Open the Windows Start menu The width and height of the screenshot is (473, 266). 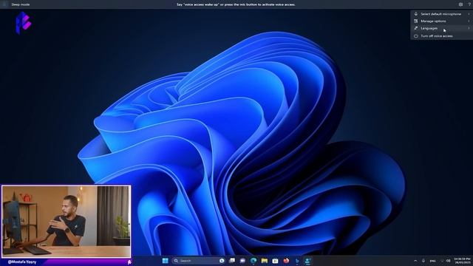[165, 261]
